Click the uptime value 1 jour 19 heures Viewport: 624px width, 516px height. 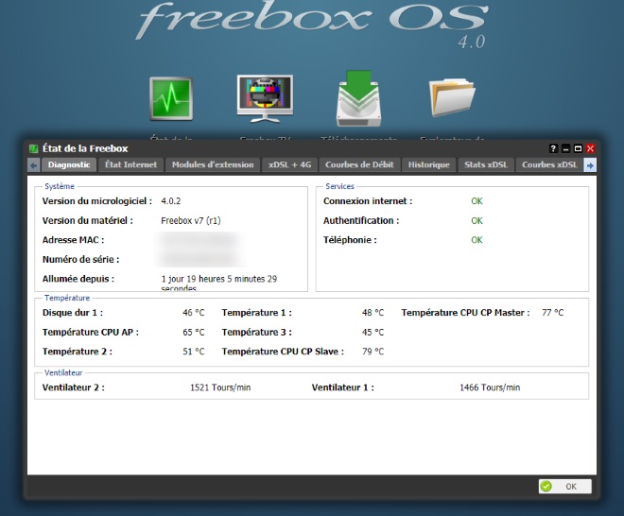(219, 284)
